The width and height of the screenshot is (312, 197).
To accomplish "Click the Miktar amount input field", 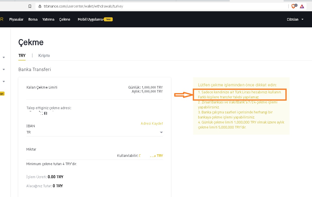I will pos(95,156).
